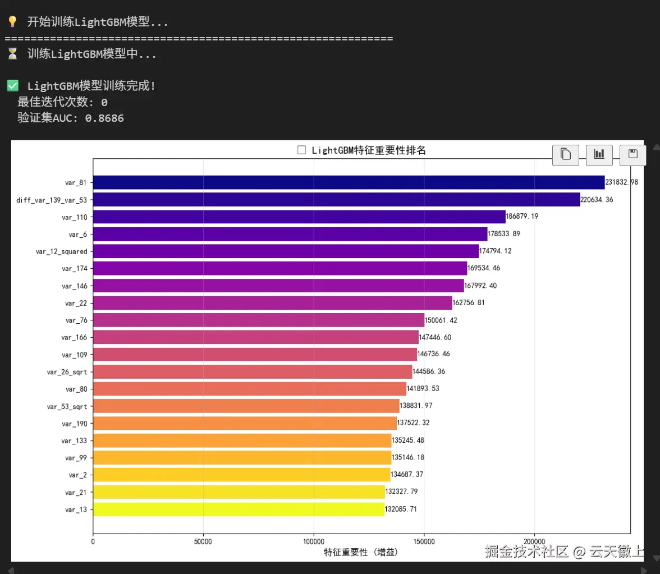
Task: Click the y-axis label var_109
Action: [75, 355]
